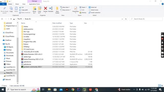This screenshot has height=92, width=164.
Task: Minimize the ribbon with the chevron
Action: click(x=160, y=4)
